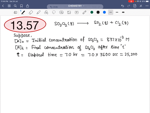Undo the last stroke using curved arrow

122,6
